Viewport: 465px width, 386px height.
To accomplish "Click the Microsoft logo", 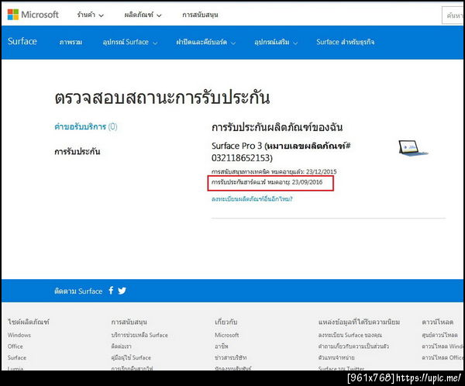I will point(33,14).
